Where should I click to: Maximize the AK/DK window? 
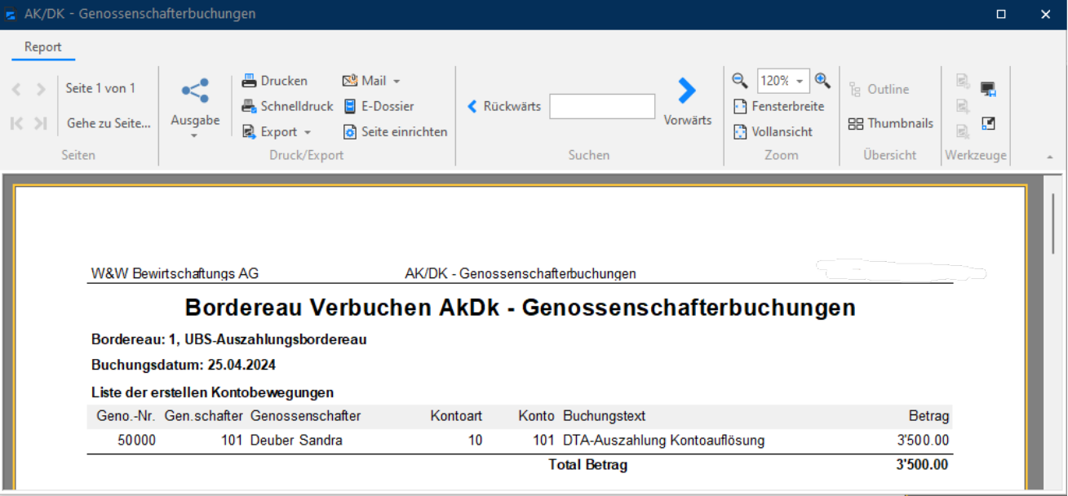1001,14
